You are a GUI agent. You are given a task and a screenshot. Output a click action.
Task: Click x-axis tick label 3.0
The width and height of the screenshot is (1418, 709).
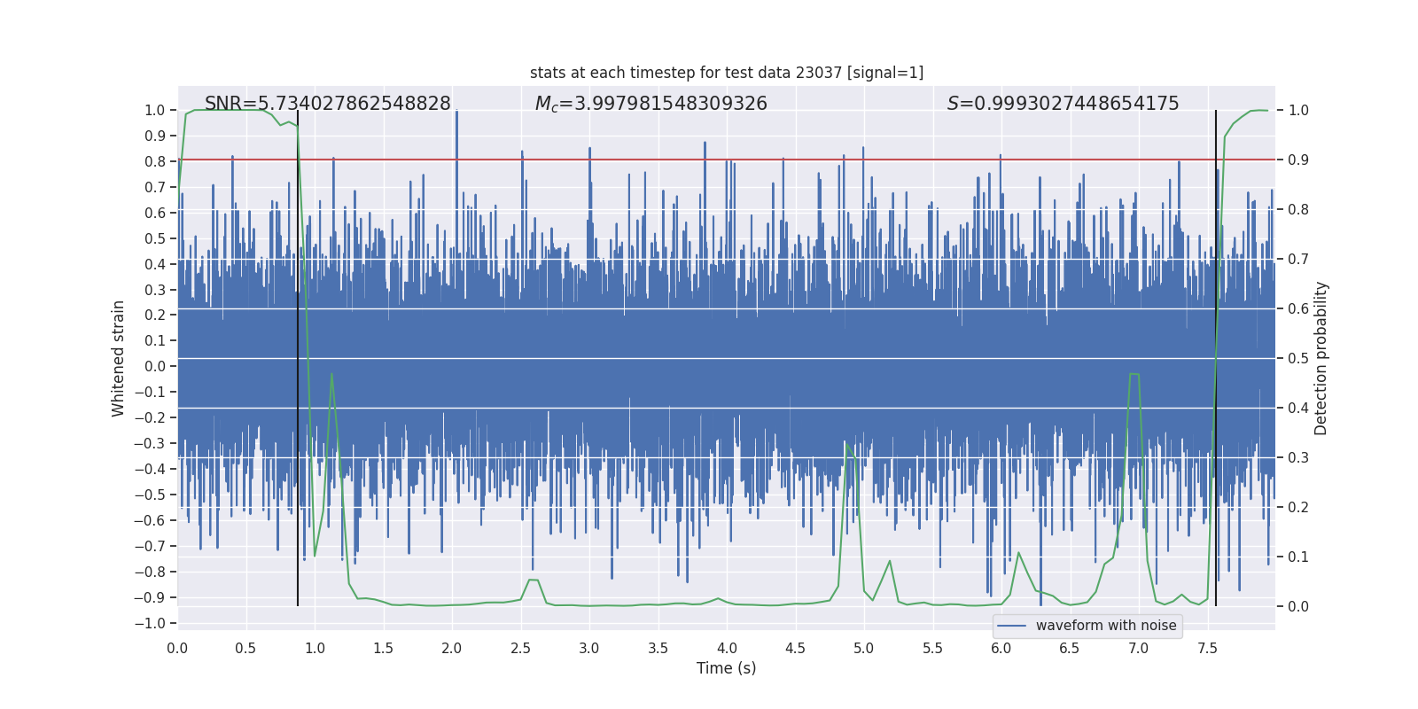pos(589,649)
